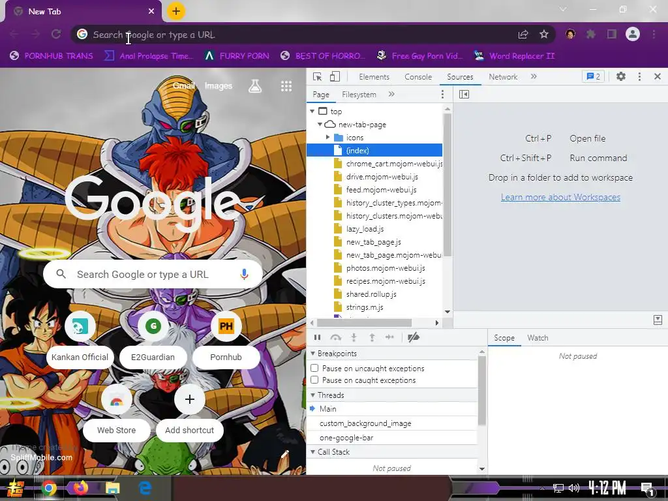This screenshot has height=501, width=668.
Task: Click the E2Guardian shortcut tile
Action: coord(153,339)
